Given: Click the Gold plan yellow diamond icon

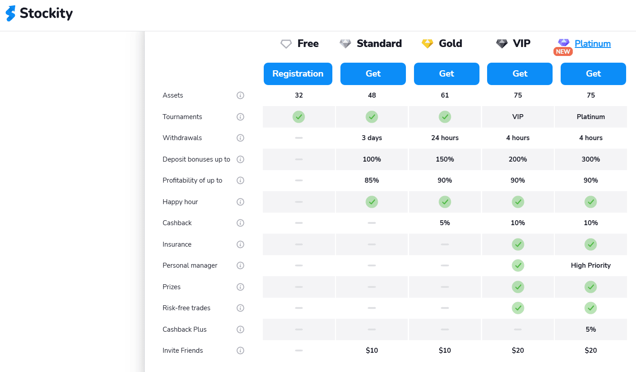Looking at the screenshot, I should pyautogui.click(x=427, y=44).
